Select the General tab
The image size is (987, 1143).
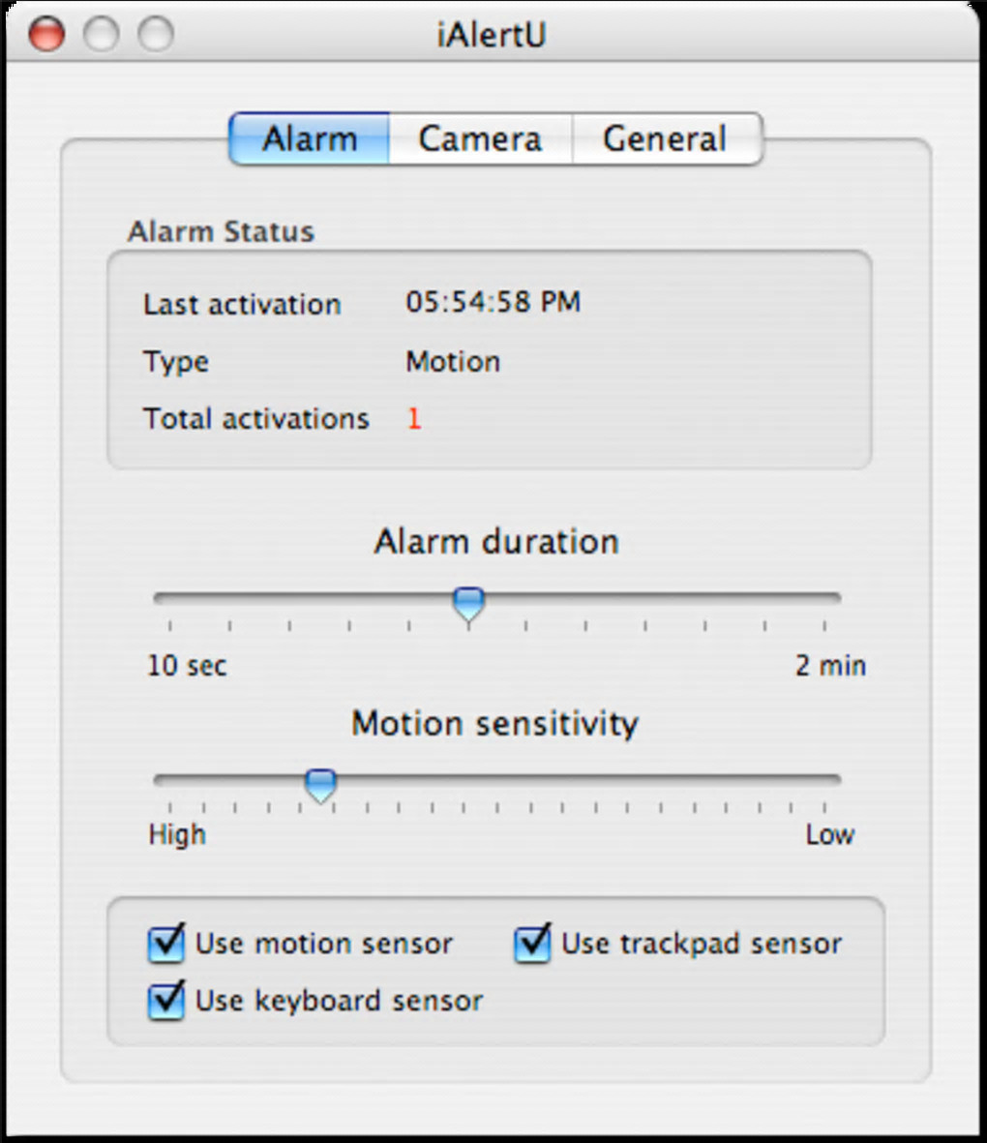(665, 139)
